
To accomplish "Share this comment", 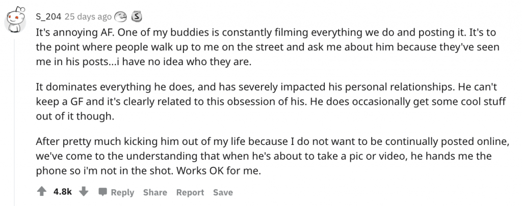I will point(155,192).
